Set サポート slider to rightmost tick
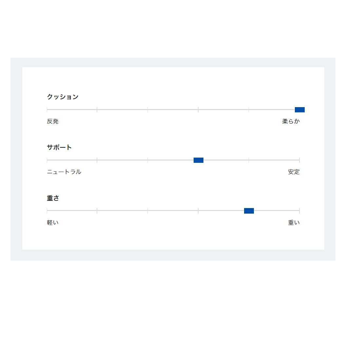 coord(299,160)
